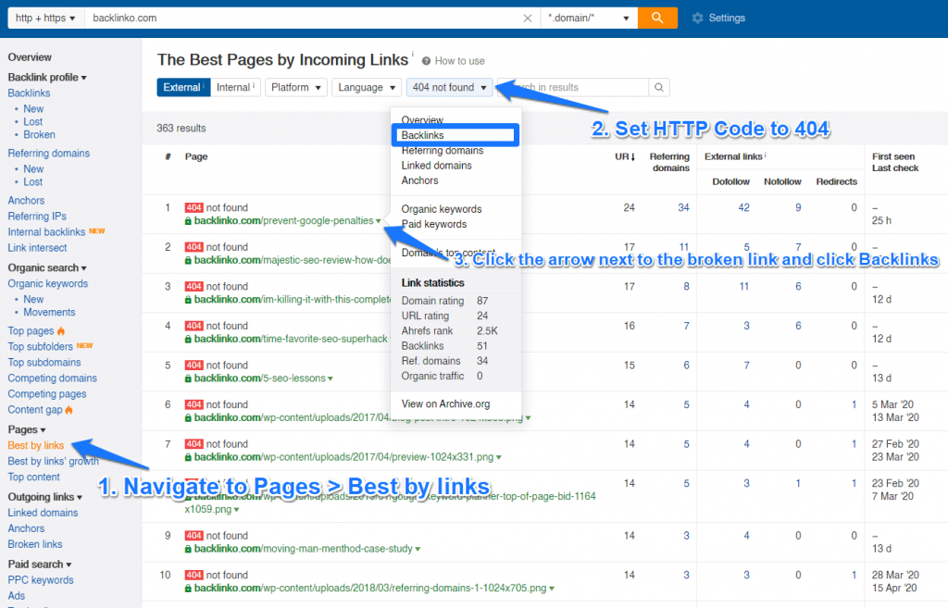
Task: Open Movements under Organic keywords
Action: coord(49,313)
